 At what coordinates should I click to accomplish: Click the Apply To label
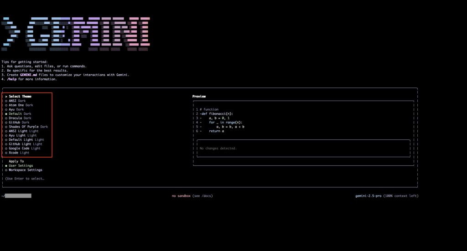point(16,161)
